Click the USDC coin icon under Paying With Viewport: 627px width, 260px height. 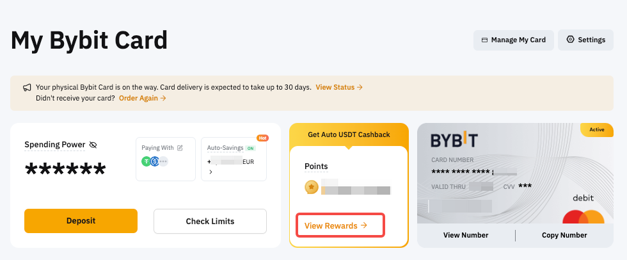[x=155, y=161]
